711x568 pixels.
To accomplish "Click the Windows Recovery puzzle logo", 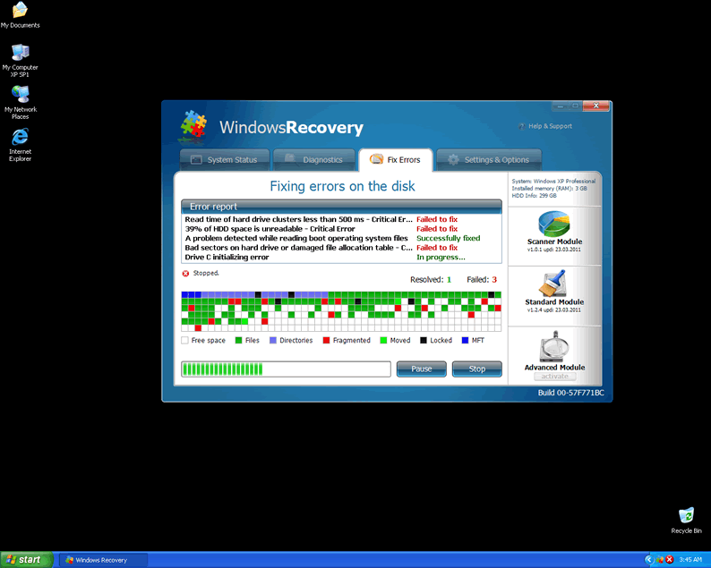I will [193, 127].
